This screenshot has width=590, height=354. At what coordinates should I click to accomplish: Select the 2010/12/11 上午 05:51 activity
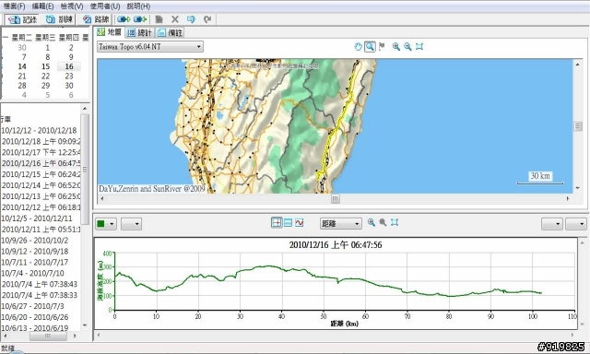pos(41,230)
